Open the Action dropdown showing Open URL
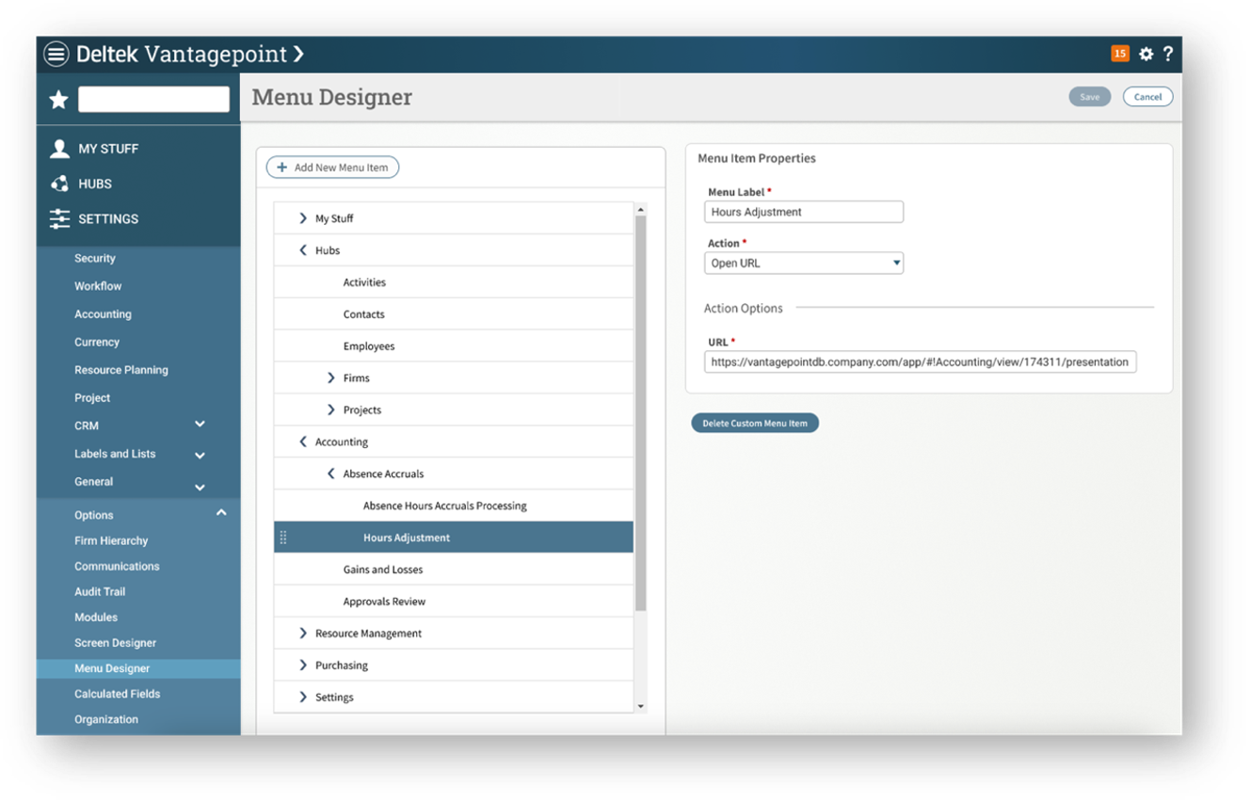1251x802 pixels. 804,264
